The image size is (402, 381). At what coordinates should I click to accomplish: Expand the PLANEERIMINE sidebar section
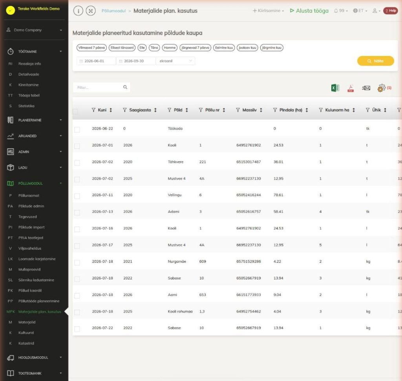(x=34, y=120)
